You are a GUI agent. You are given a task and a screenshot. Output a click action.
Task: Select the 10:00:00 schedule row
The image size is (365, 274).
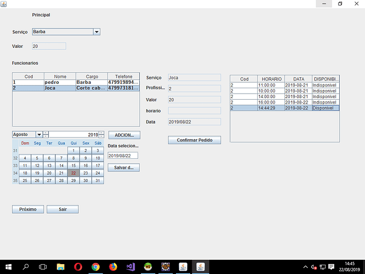(284, 91)
